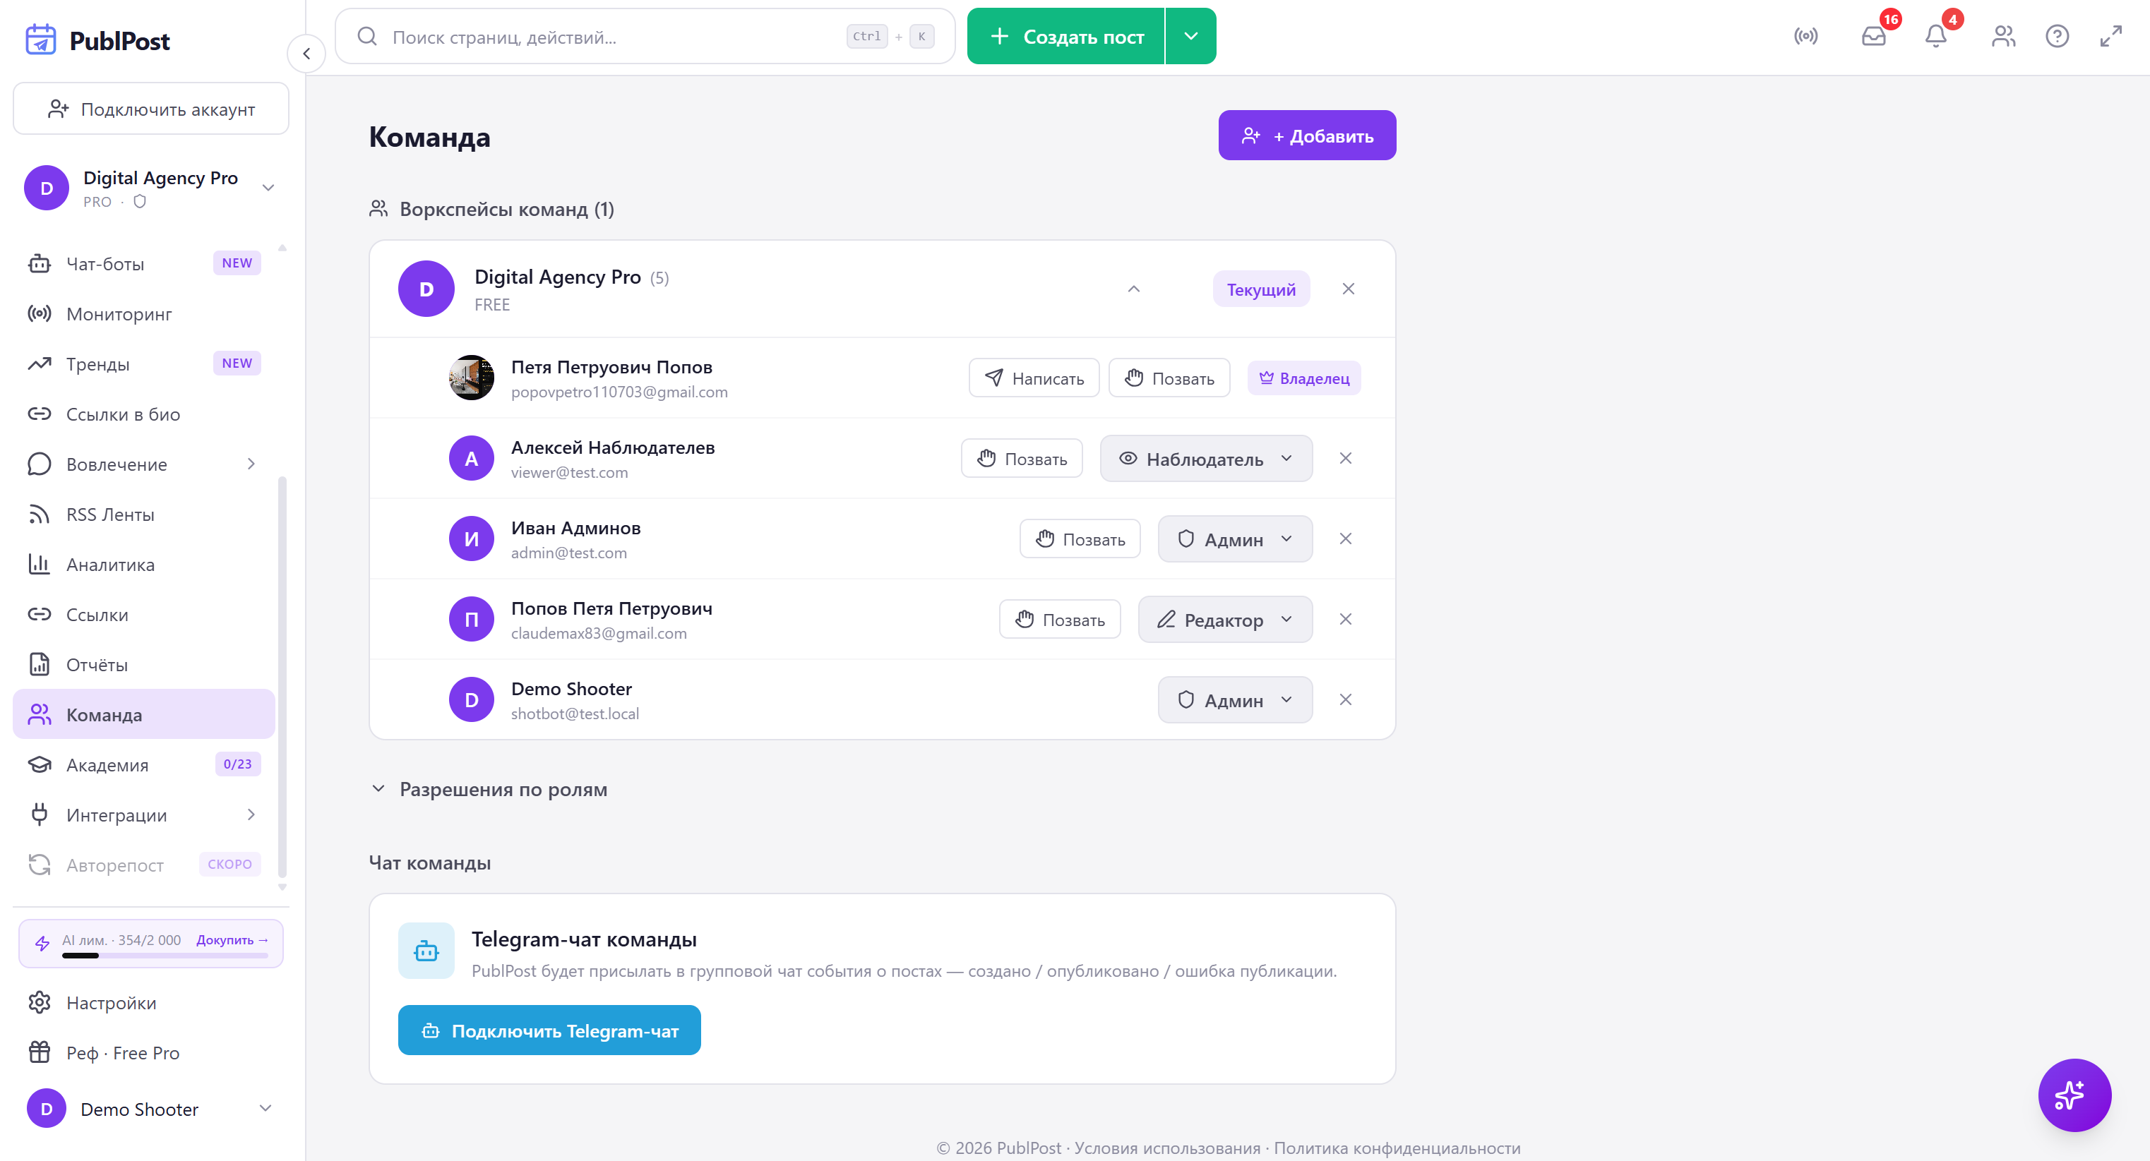
Task: Click Подключить аккаунт button
Action: click(151, 109)
